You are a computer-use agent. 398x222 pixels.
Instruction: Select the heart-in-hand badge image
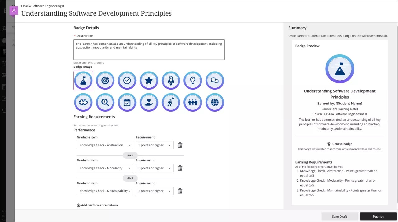click(x=149, y=102)
